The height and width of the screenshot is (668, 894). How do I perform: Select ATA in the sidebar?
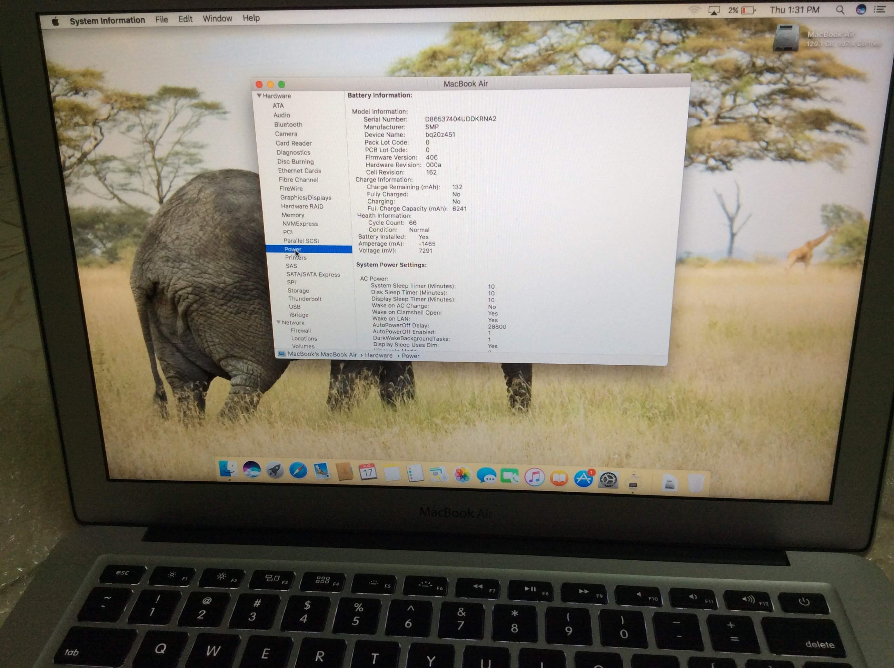click(x=278, y=106)
